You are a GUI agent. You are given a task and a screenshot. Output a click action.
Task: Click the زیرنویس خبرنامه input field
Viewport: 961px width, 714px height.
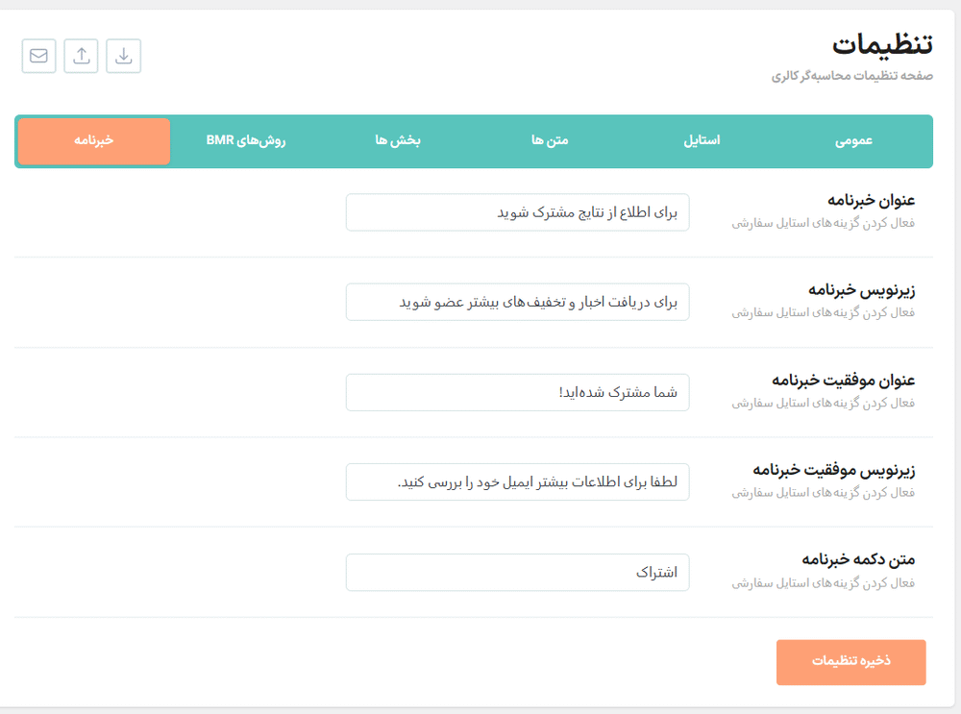point(517,302)
